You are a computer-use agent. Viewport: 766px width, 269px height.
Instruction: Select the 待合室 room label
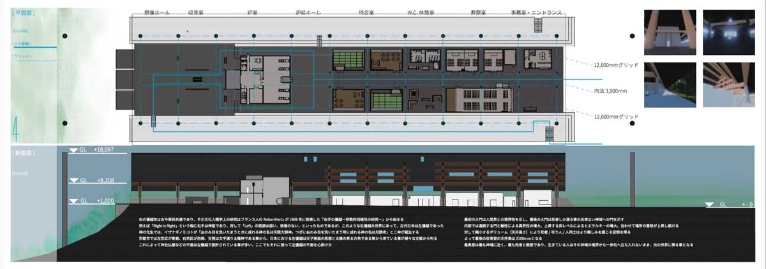(366, 13)
